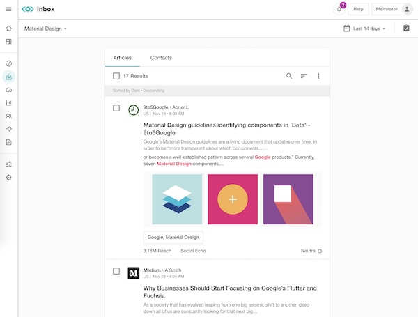Open the sliders filter icon in the sidebar

tap(9, 164)
